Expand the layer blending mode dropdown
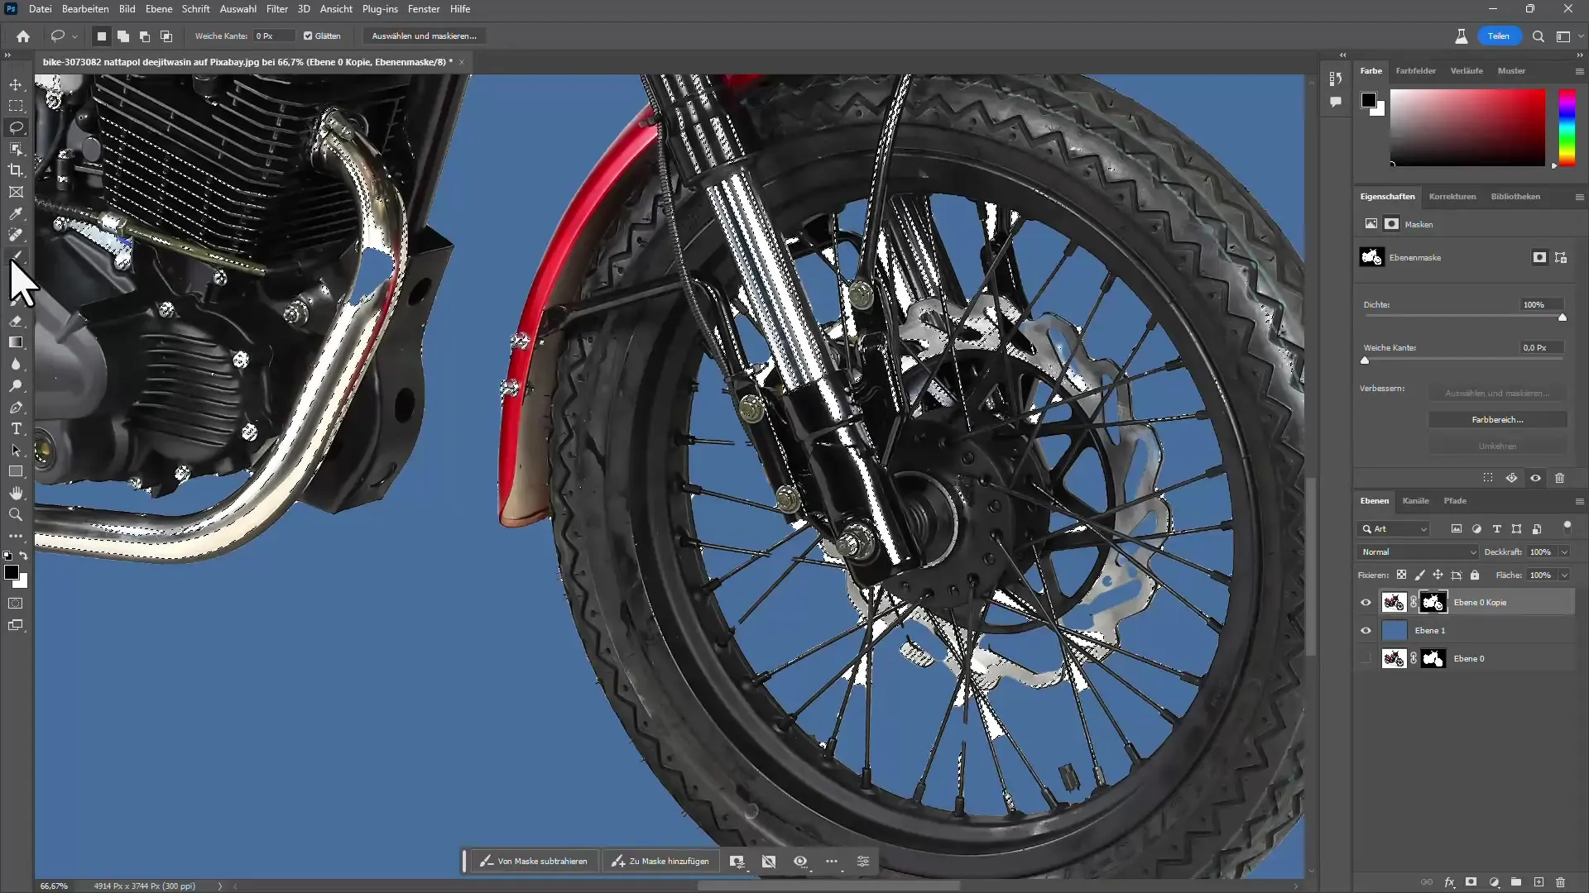Image resolution: width=1589 pixels, height=893 pixels. pyautogui.click(x=1417, y=552)
